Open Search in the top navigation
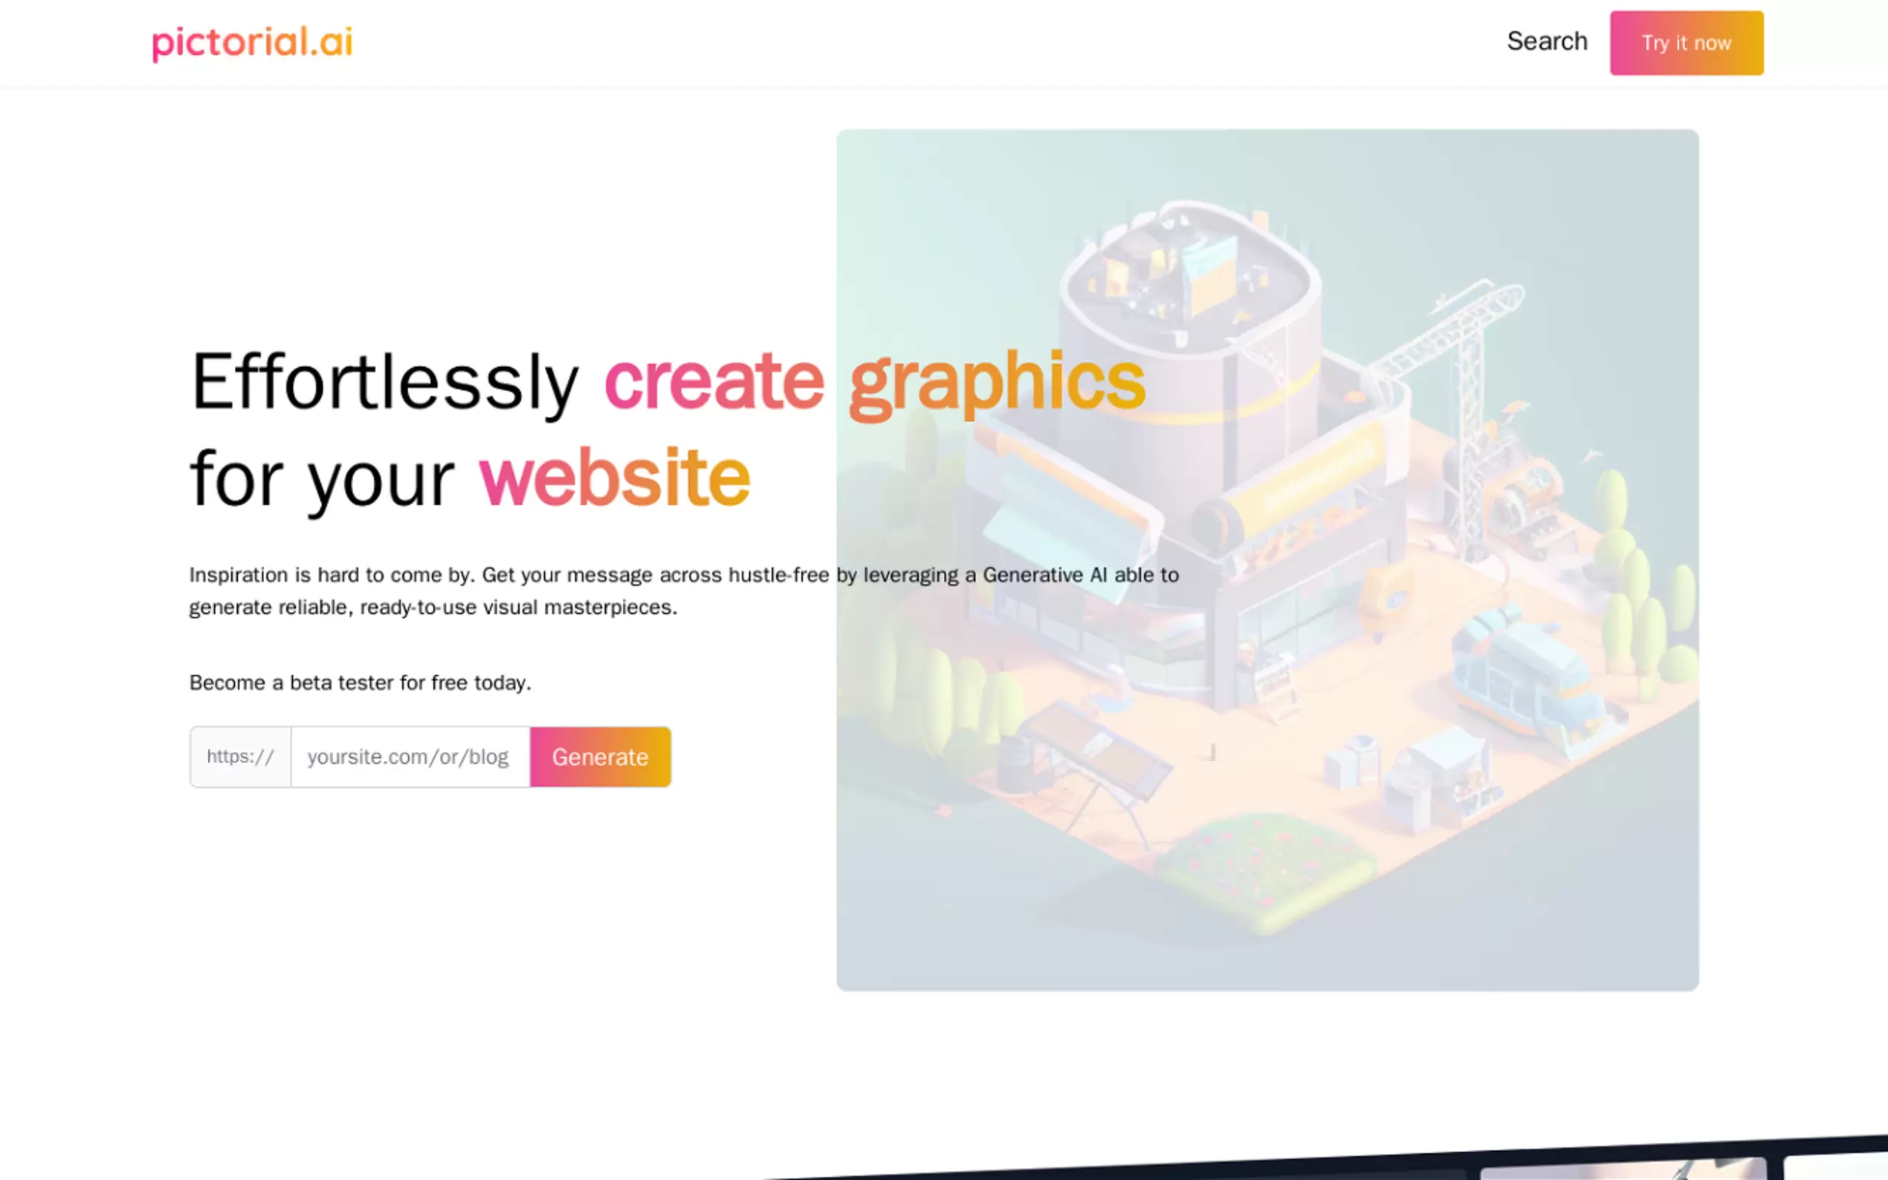The image size is (1888, 1180). tap(1546, 42)
